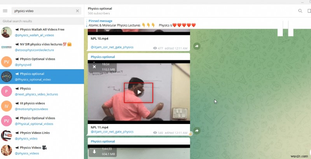Open Physics Videos Links channel
Viewport: 311px width, 159px height.
point(42,136)
